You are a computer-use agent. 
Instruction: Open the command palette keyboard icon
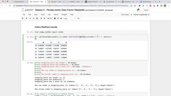coord(78,18)
